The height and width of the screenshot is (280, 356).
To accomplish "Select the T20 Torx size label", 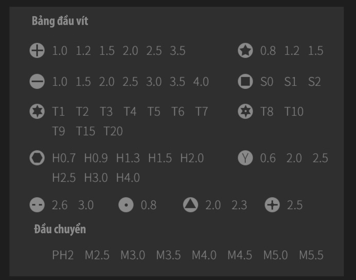I will pyautogui.click(x=113, y=131).
